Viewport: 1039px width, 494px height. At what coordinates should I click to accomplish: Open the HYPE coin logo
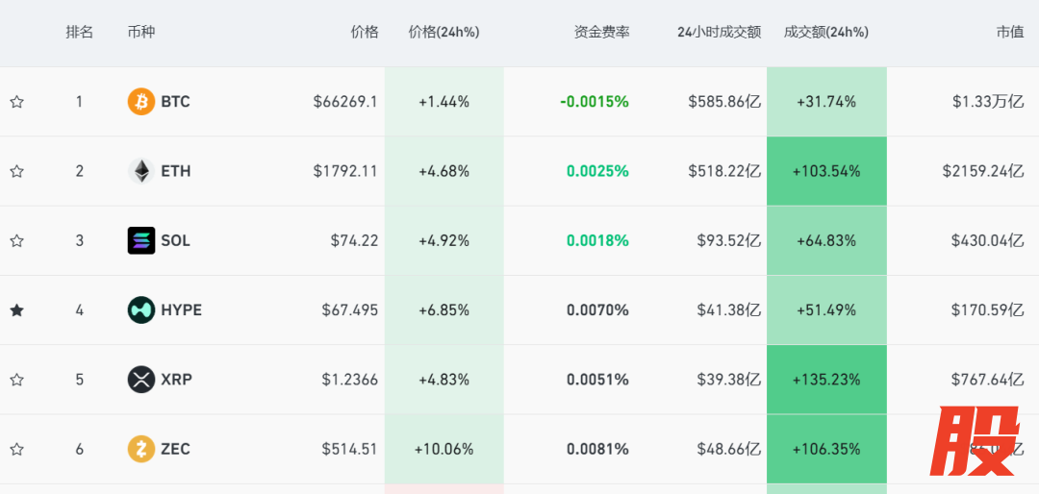pos(141,309)
